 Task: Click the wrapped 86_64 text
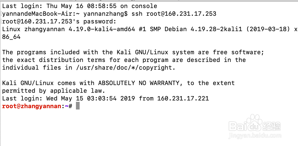tap(11, 37)
